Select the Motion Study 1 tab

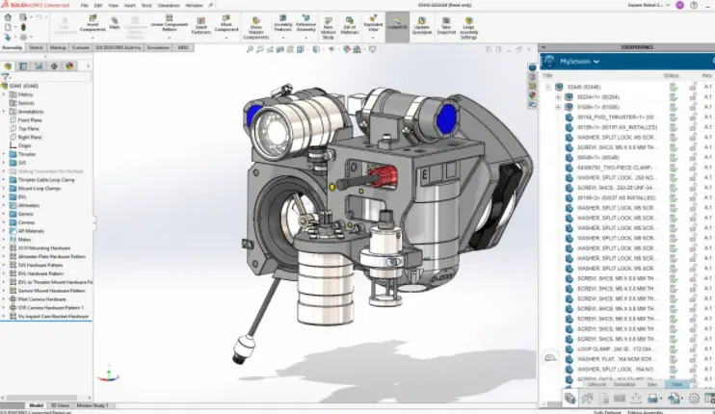tap(93, 405)
